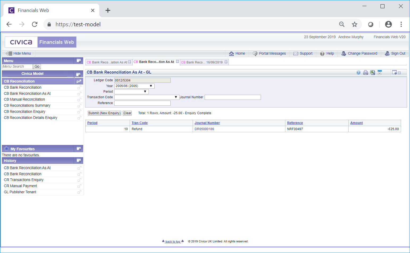Image resolution: width=410 pixels, height=253 pixels.
Task: Click the folder-up icon beside CB Reconciliation
Action: click(79, 81)
